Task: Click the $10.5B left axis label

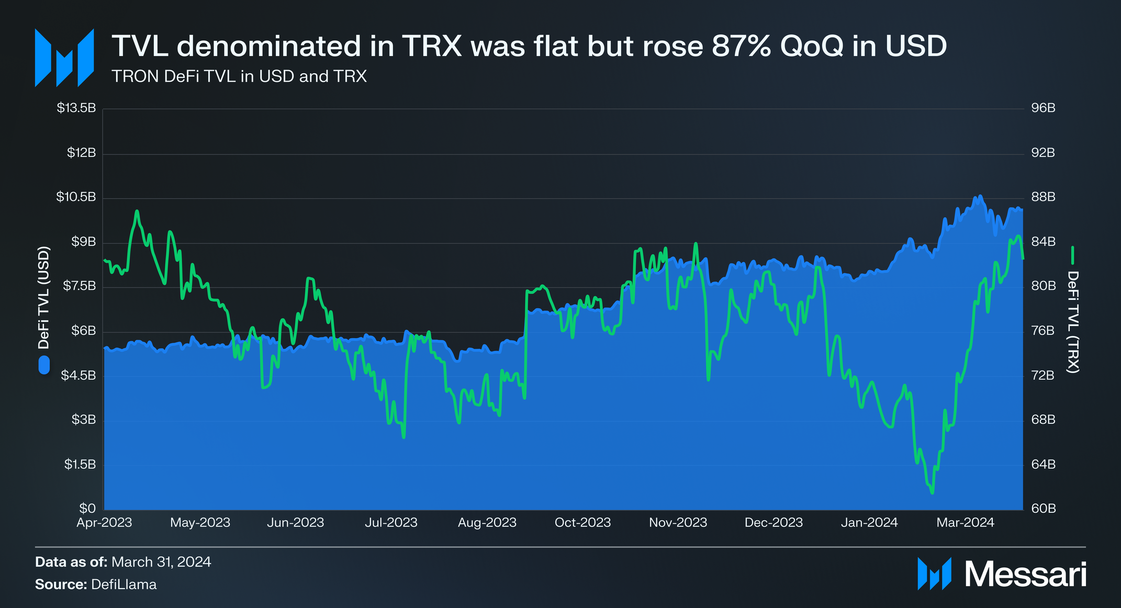Action: pos(76,197)
